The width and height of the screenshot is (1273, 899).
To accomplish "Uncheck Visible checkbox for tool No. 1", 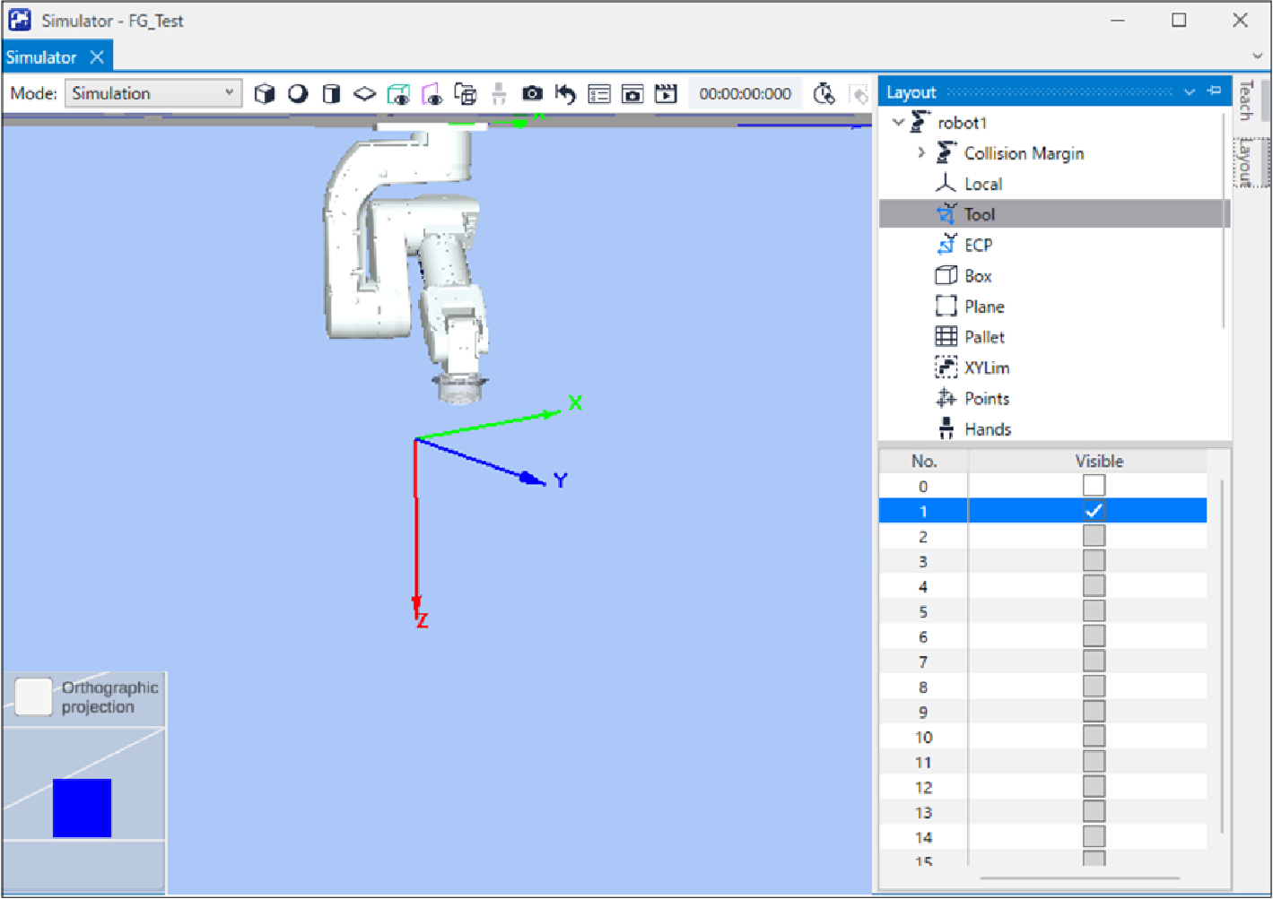I will tap(1093, 511).
